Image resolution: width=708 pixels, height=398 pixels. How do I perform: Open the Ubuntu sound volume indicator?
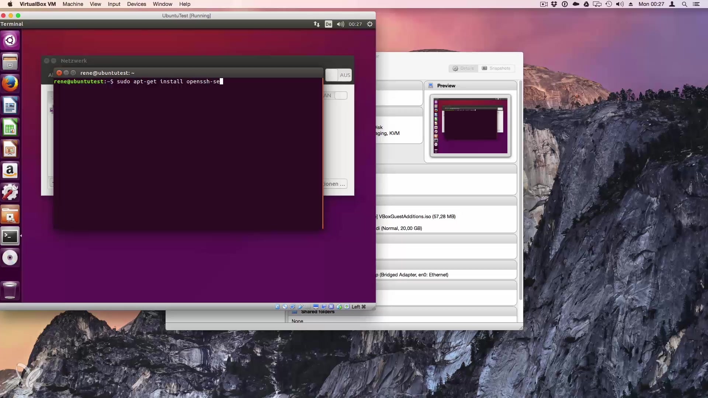(x=340, y=24)
